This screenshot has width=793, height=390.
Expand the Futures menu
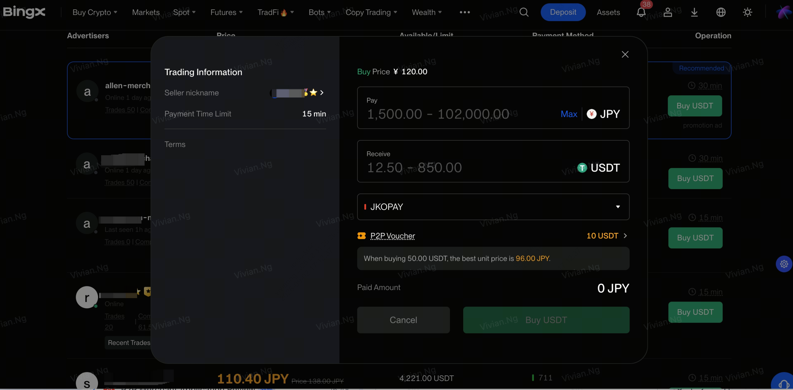tap(226, 12)
